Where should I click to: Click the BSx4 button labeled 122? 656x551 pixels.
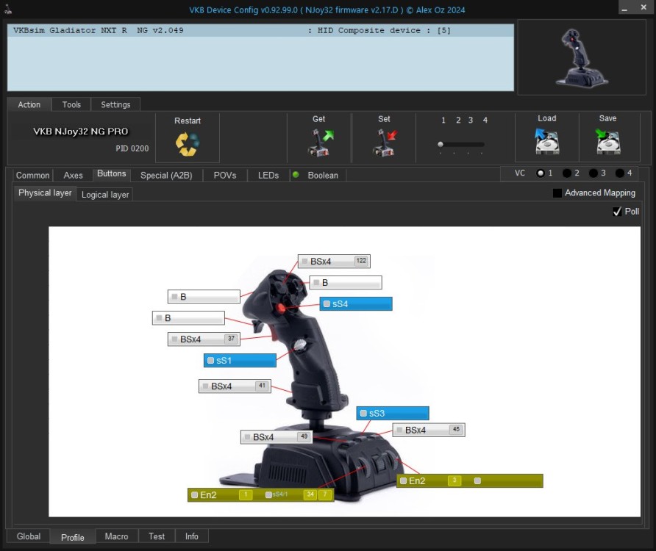(x=334, y=262)
